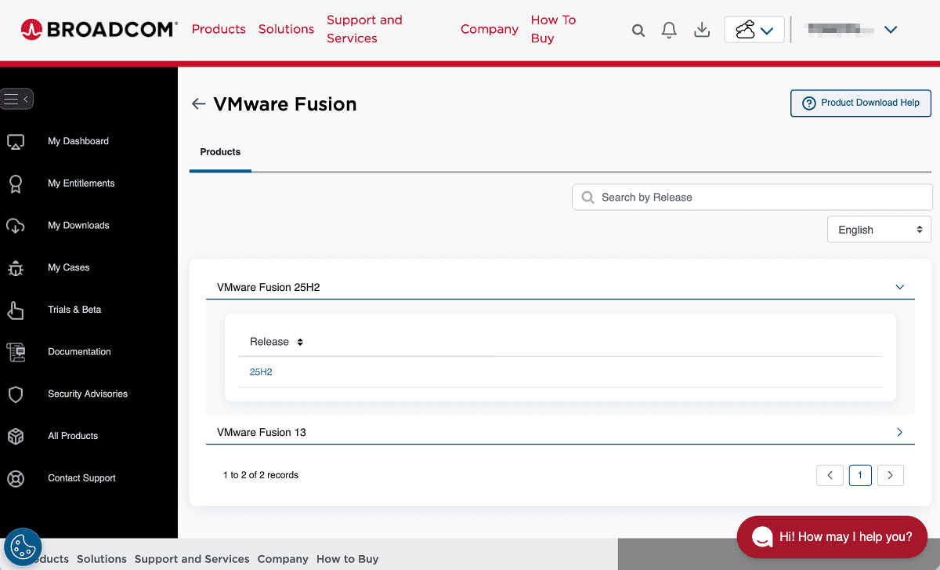Open My Downloads text link in sidebar
This screenshot has width=940, height=570.
78,226
